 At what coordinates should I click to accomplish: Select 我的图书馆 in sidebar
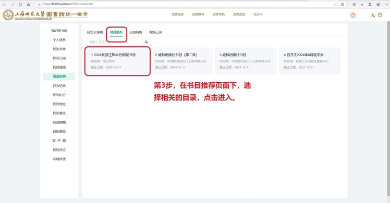click(x=59, y=31)
